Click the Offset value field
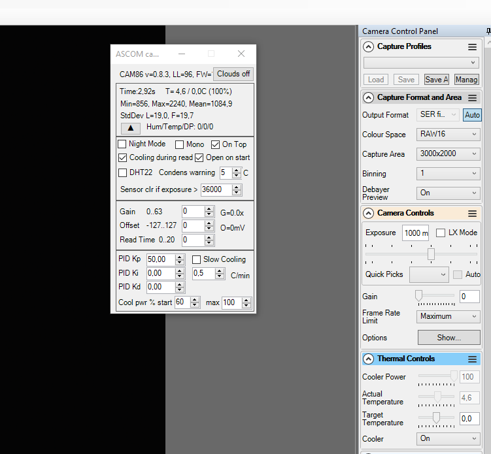491x454 pixels. [x=194, y=225]
